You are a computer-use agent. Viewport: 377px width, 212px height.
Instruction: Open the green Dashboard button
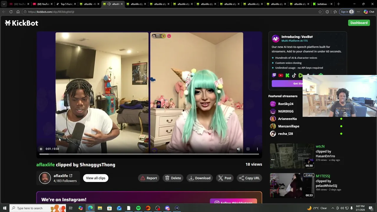(x=359, y=23)
